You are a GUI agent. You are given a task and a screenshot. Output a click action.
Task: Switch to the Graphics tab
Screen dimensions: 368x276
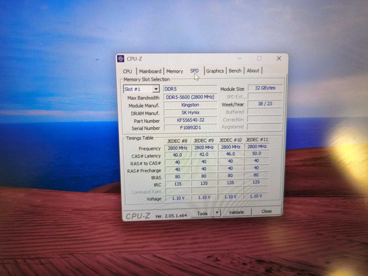[x=215, y=71]
